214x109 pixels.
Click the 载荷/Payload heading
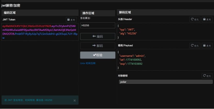[125, 46]
